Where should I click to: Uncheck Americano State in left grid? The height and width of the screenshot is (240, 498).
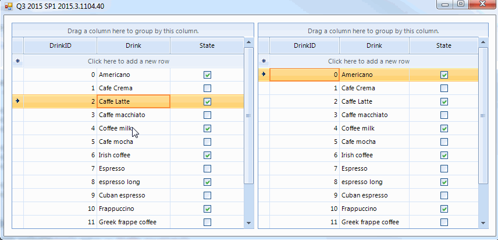[208, 75]
